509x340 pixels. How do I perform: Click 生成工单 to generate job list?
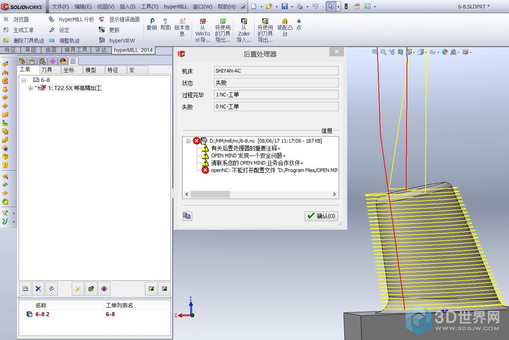coord(18,30)
